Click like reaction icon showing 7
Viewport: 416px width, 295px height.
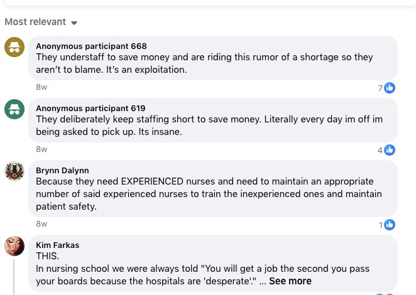click(390, 88)
